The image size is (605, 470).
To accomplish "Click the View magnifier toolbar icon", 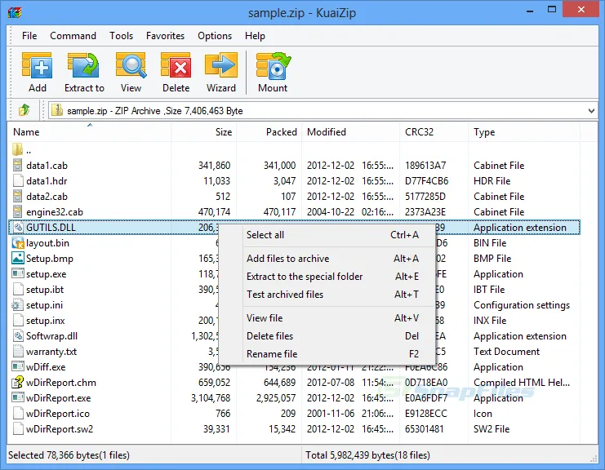I will [131, 65].
